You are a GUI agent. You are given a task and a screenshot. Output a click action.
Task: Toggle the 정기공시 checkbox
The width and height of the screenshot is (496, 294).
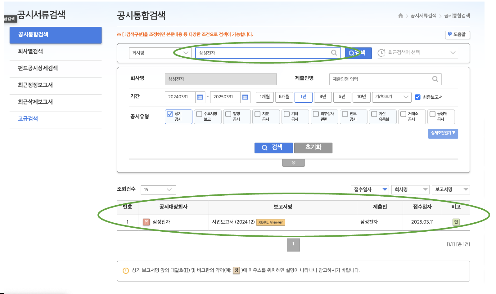click(170, 114)
